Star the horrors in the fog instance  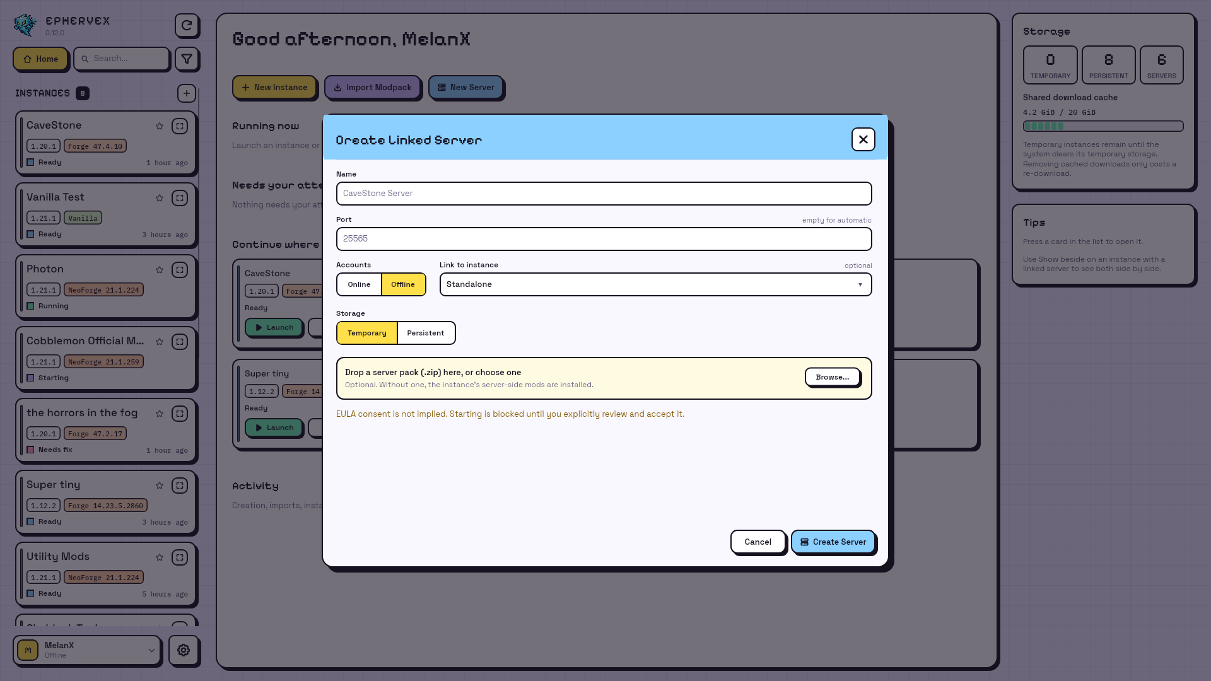coord(160,414)
